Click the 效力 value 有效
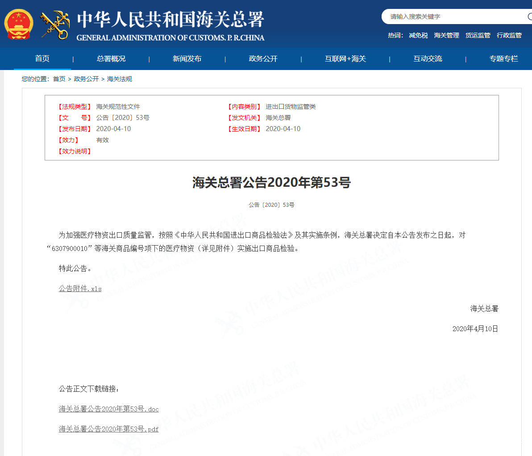Viewport: 532px width, 456px height. (102, 140)
